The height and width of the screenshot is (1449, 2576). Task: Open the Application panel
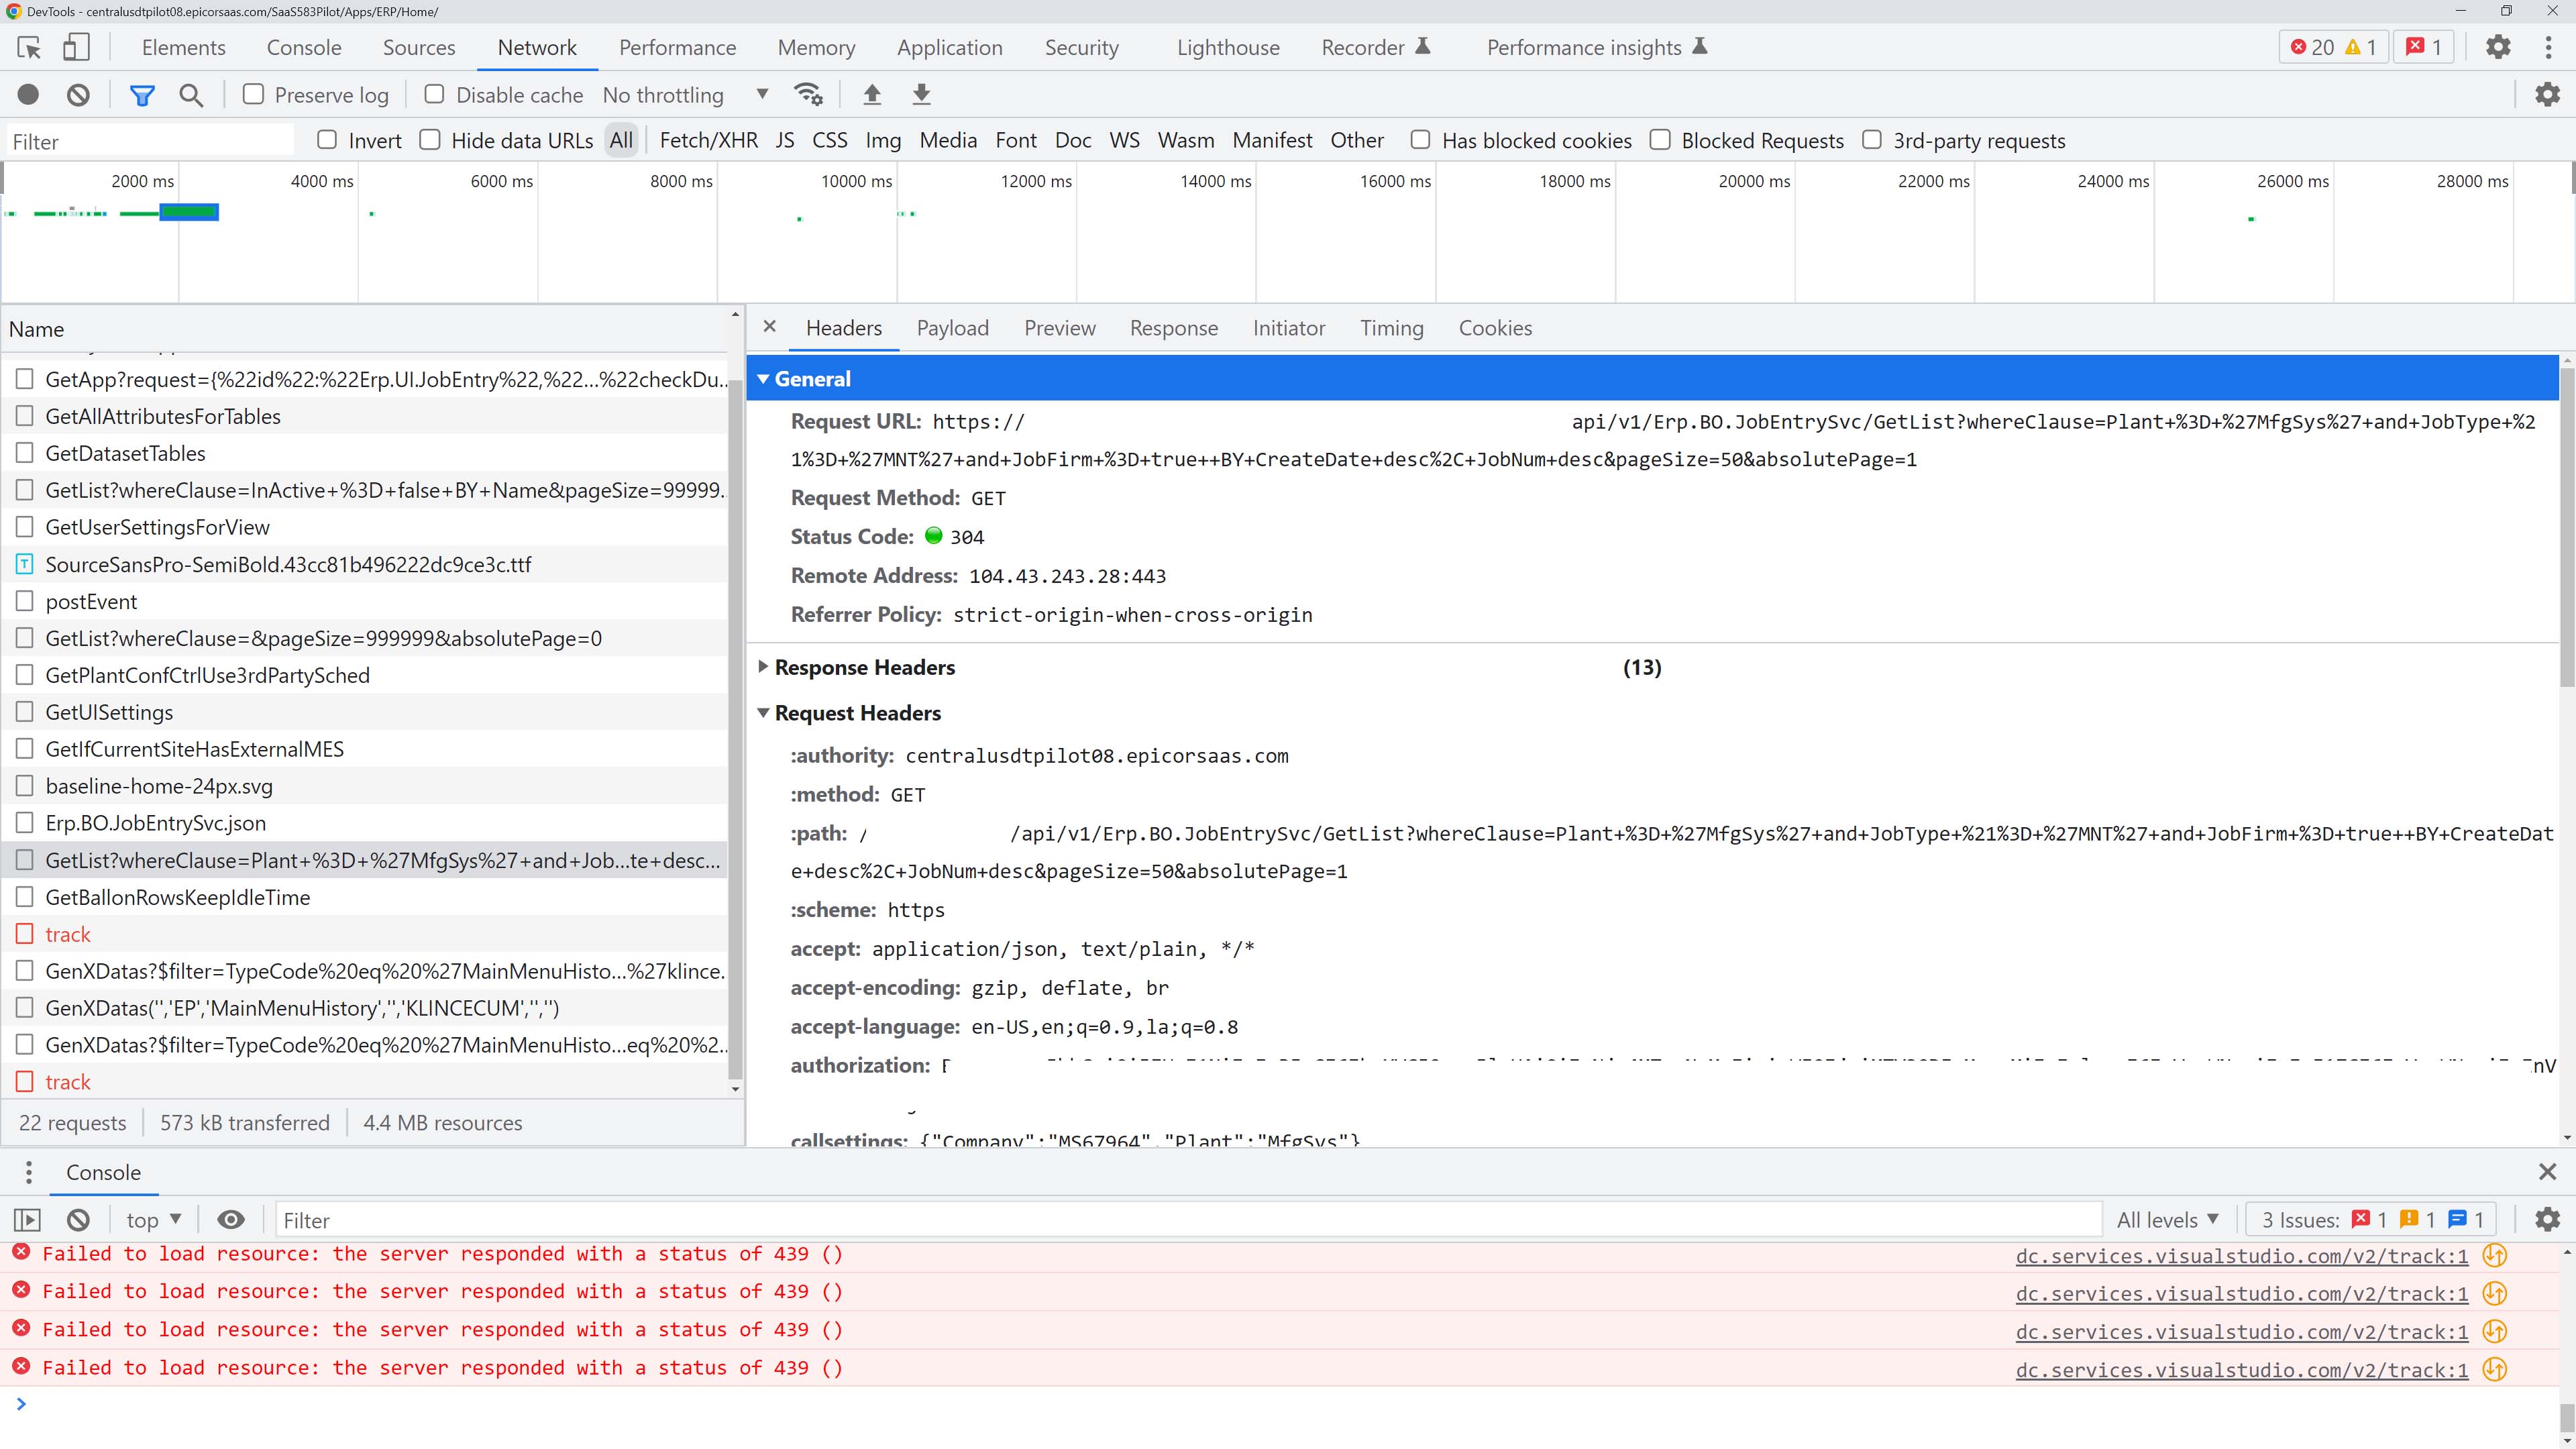pos(949,47)
